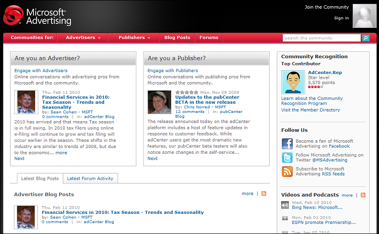Click more next to Videos and Podcasts
This screenshot has height=234, width=379.
pyautogui.click(x=347, y=195)
